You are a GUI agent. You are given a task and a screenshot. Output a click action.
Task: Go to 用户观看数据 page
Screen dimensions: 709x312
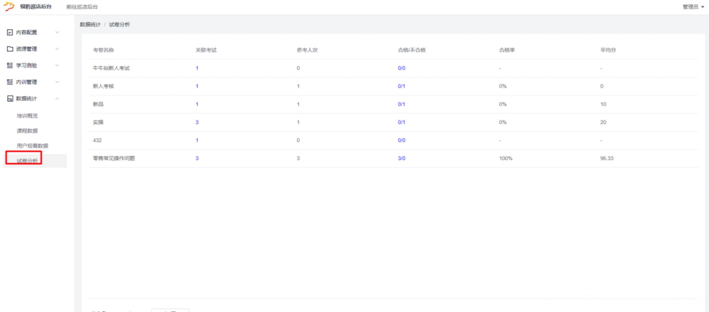pos(32,146)
